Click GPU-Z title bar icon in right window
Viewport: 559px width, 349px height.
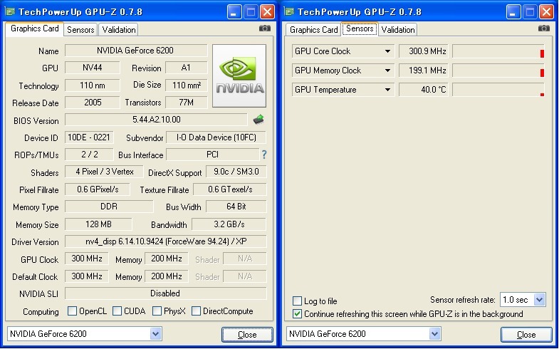tap(289, 11)
